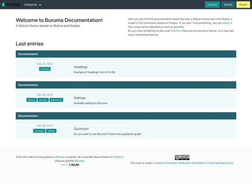Click 'settings' tag under Quickstart entry
This screenshot has height=187, width=252.
pyautogui.click(x=51, y=131)
